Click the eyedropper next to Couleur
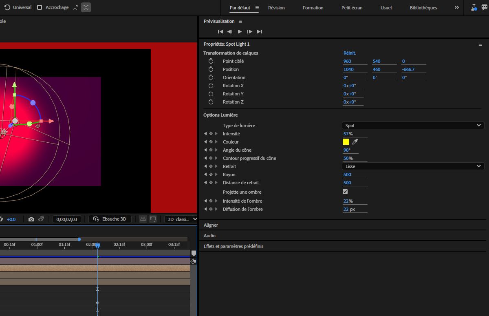The width and height of the screenshot is (489, 316). tap(355, 142)
